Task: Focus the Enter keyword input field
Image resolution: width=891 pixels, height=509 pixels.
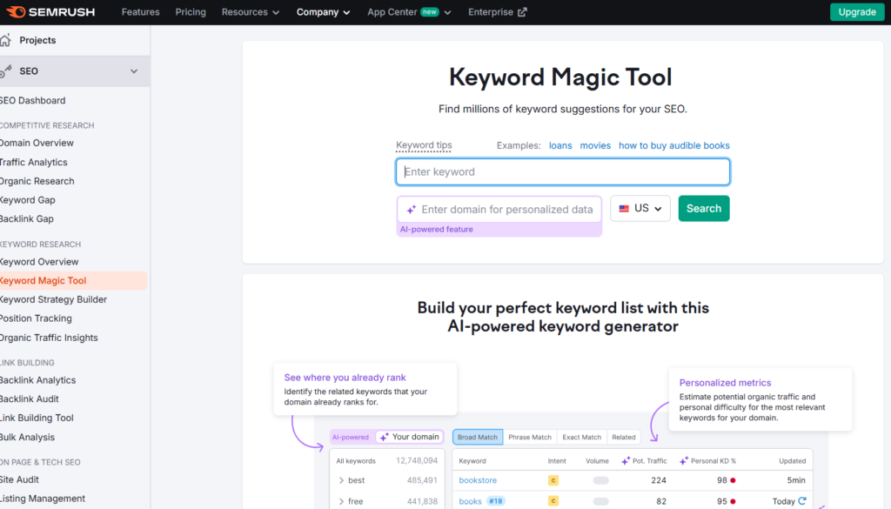Action: [x=563, y=171]
